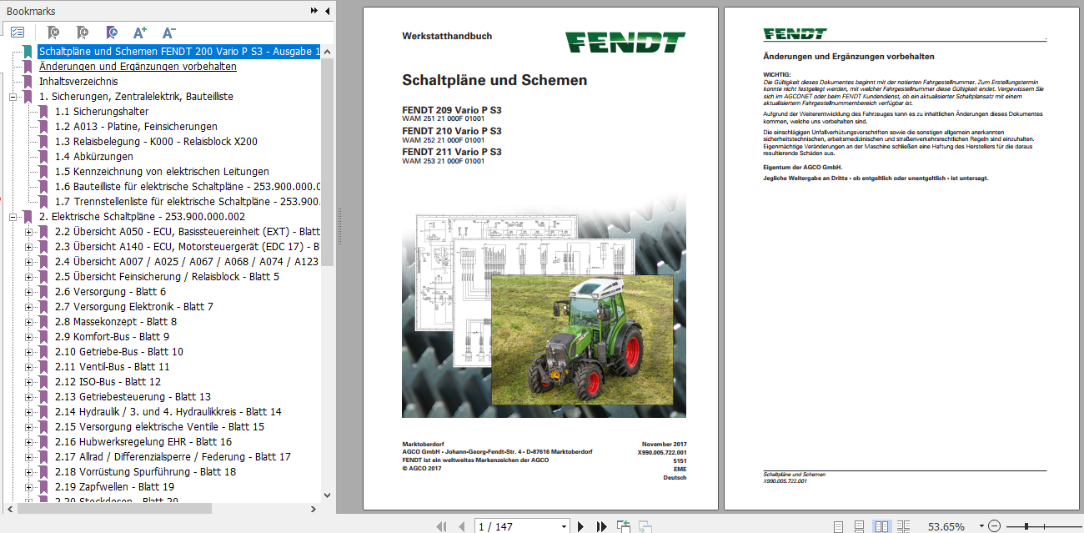The image size is (1084, 533).
Task: Jump to the last page
Action: click(601, 526)
